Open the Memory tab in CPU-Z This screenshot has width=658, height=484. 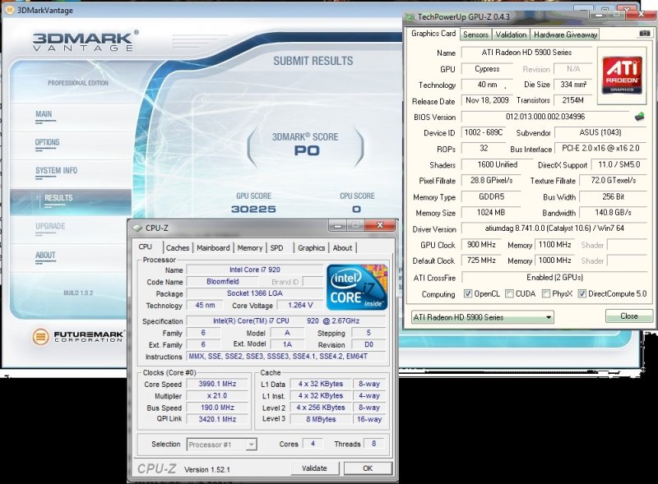tap(250, 248)
